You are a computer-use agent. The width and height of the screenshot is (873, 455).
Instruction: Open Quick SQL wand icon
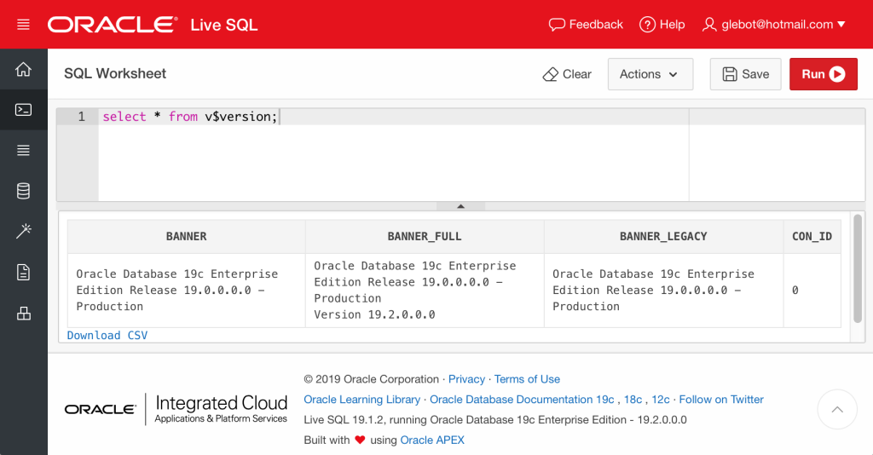coord(23,232)
